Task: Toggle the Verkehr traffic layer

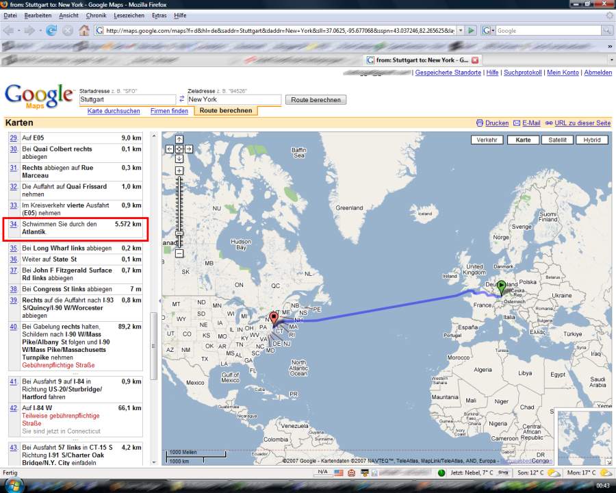Action: coord(487,140)
